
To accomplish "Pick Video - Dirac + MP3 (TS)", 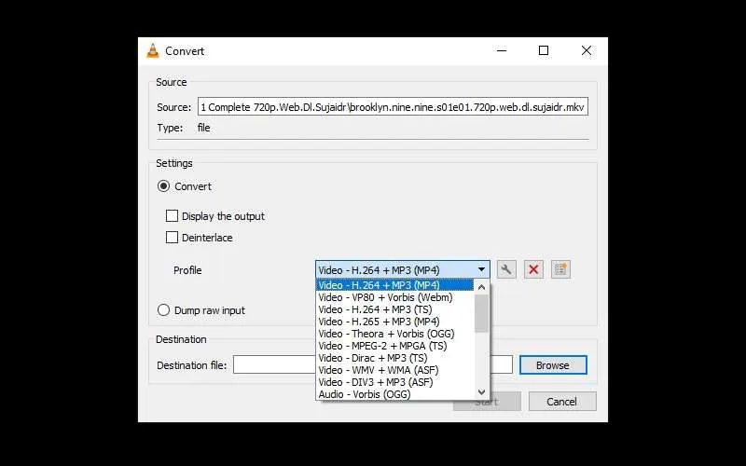I will pos(394,358).
